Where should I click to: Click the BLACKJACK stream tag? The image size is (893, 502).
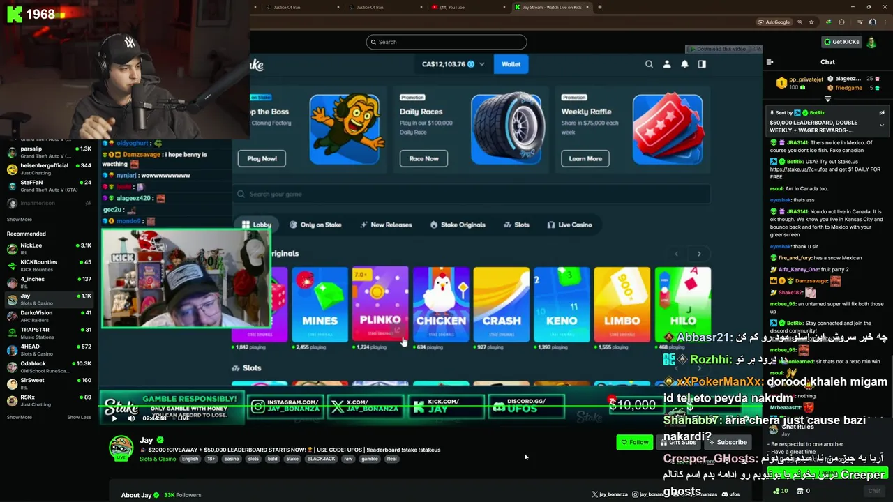pyautogui.click(x=321, y=459)
